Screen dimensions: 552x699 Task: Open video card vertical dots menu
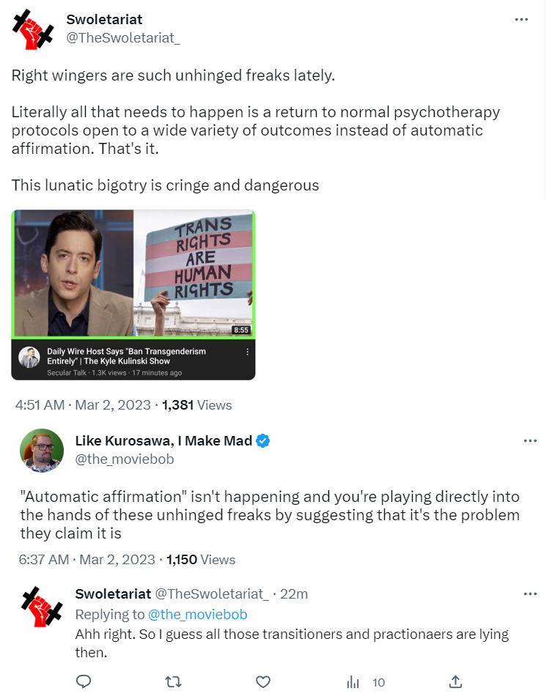(x=248, y=352)
